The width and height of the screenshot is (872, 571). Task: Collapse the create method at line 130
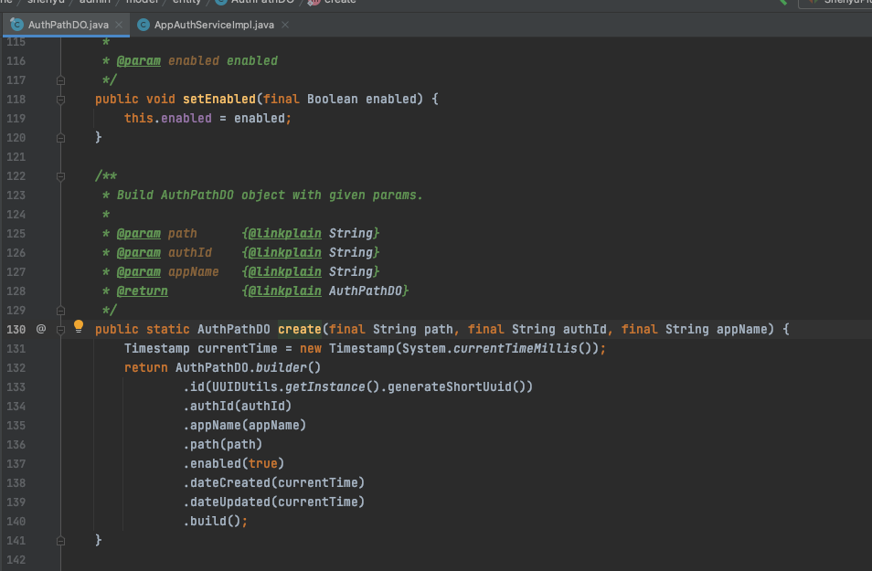pos(60,330)
